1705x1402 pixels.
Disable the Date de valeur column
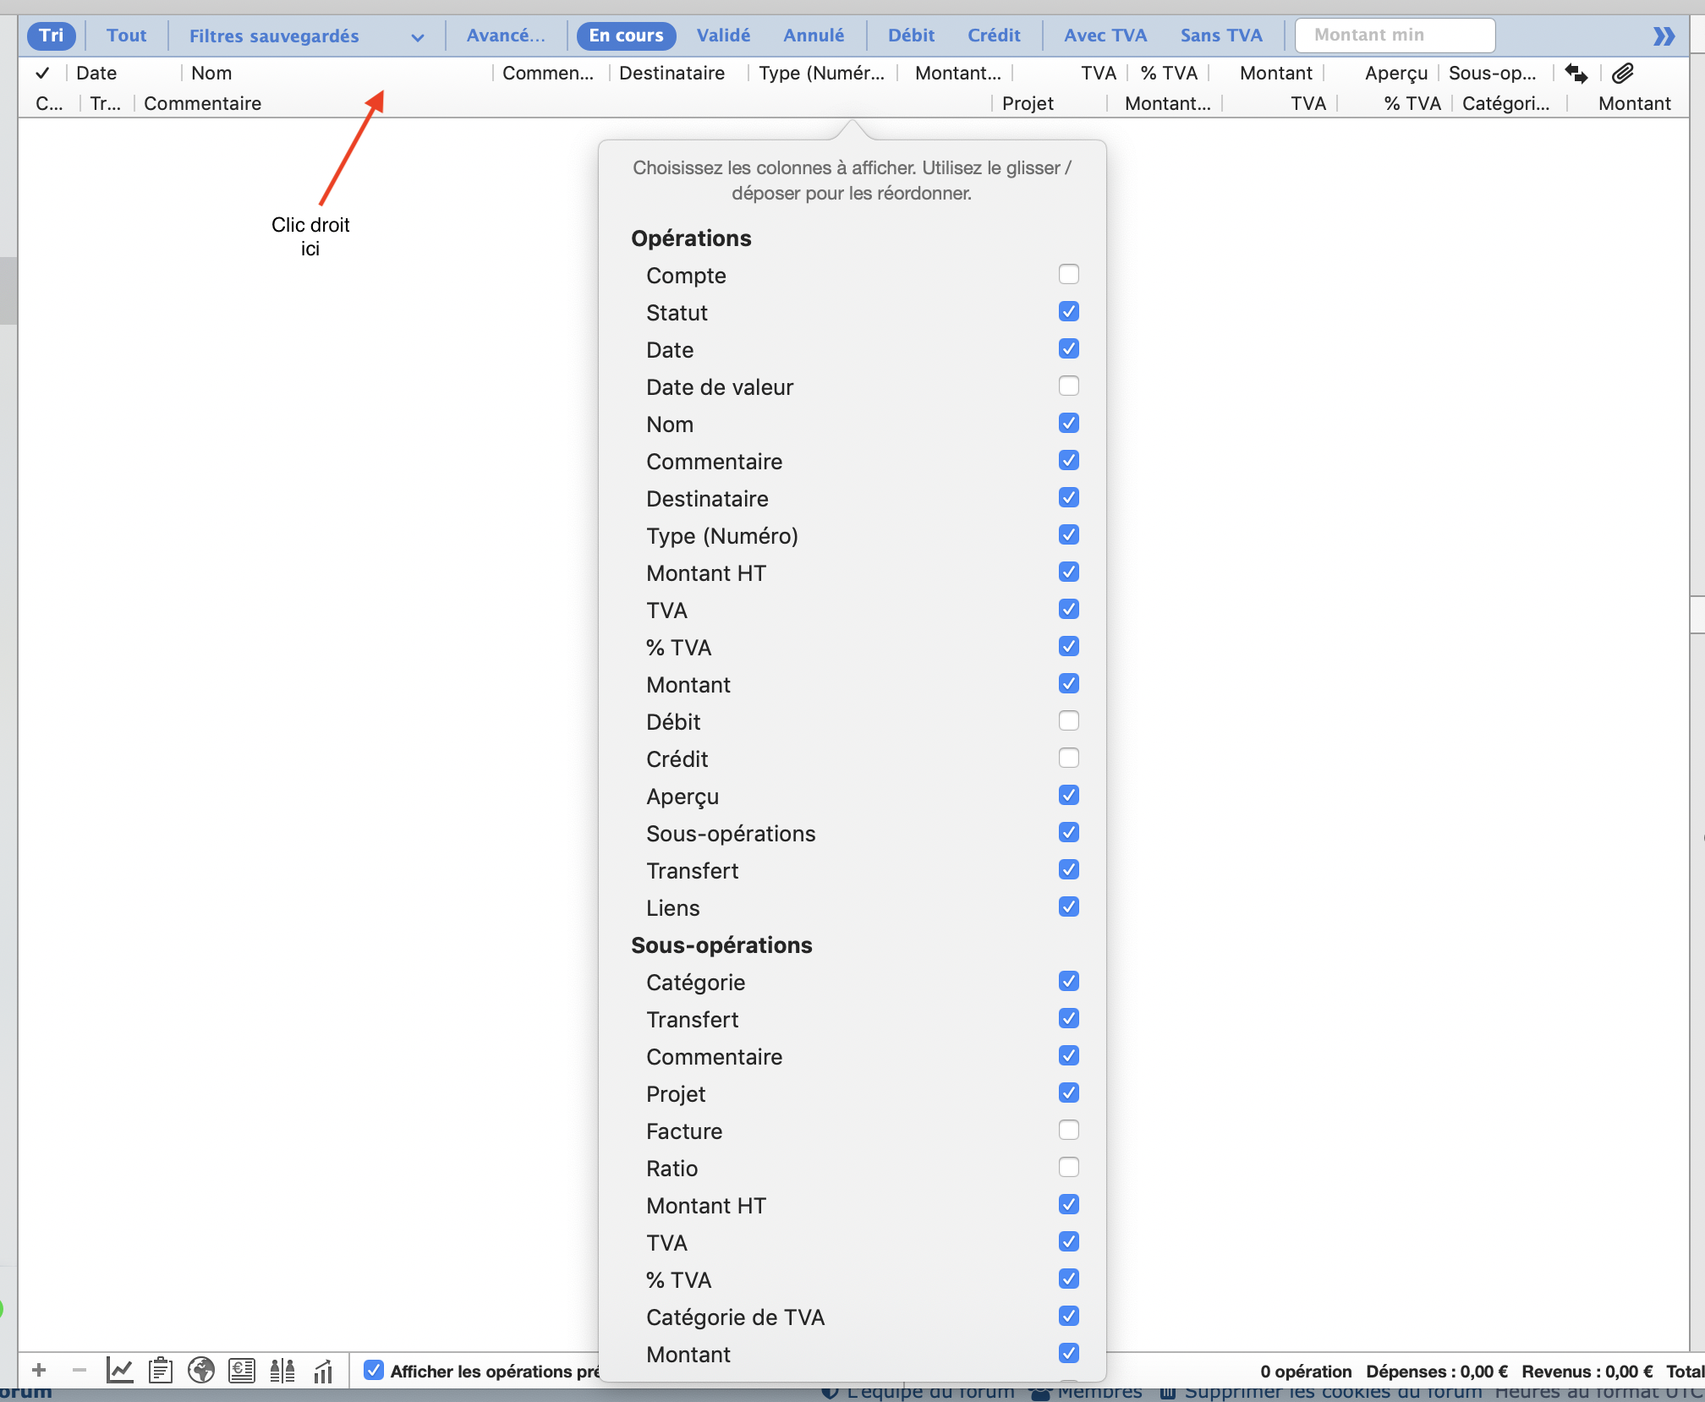point(1068,386)
